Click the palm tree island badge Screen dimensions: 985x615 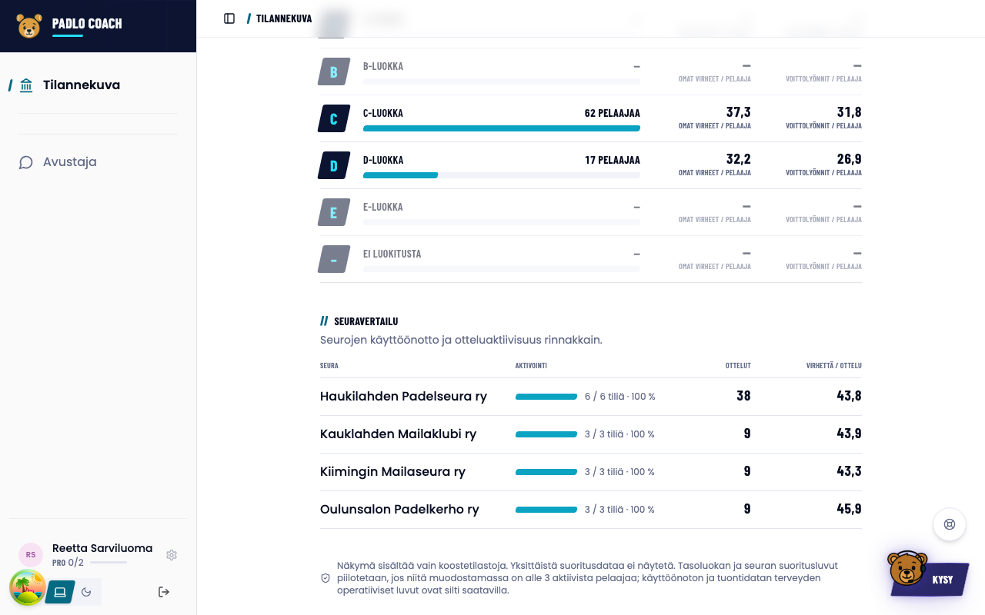coord(28,588)
